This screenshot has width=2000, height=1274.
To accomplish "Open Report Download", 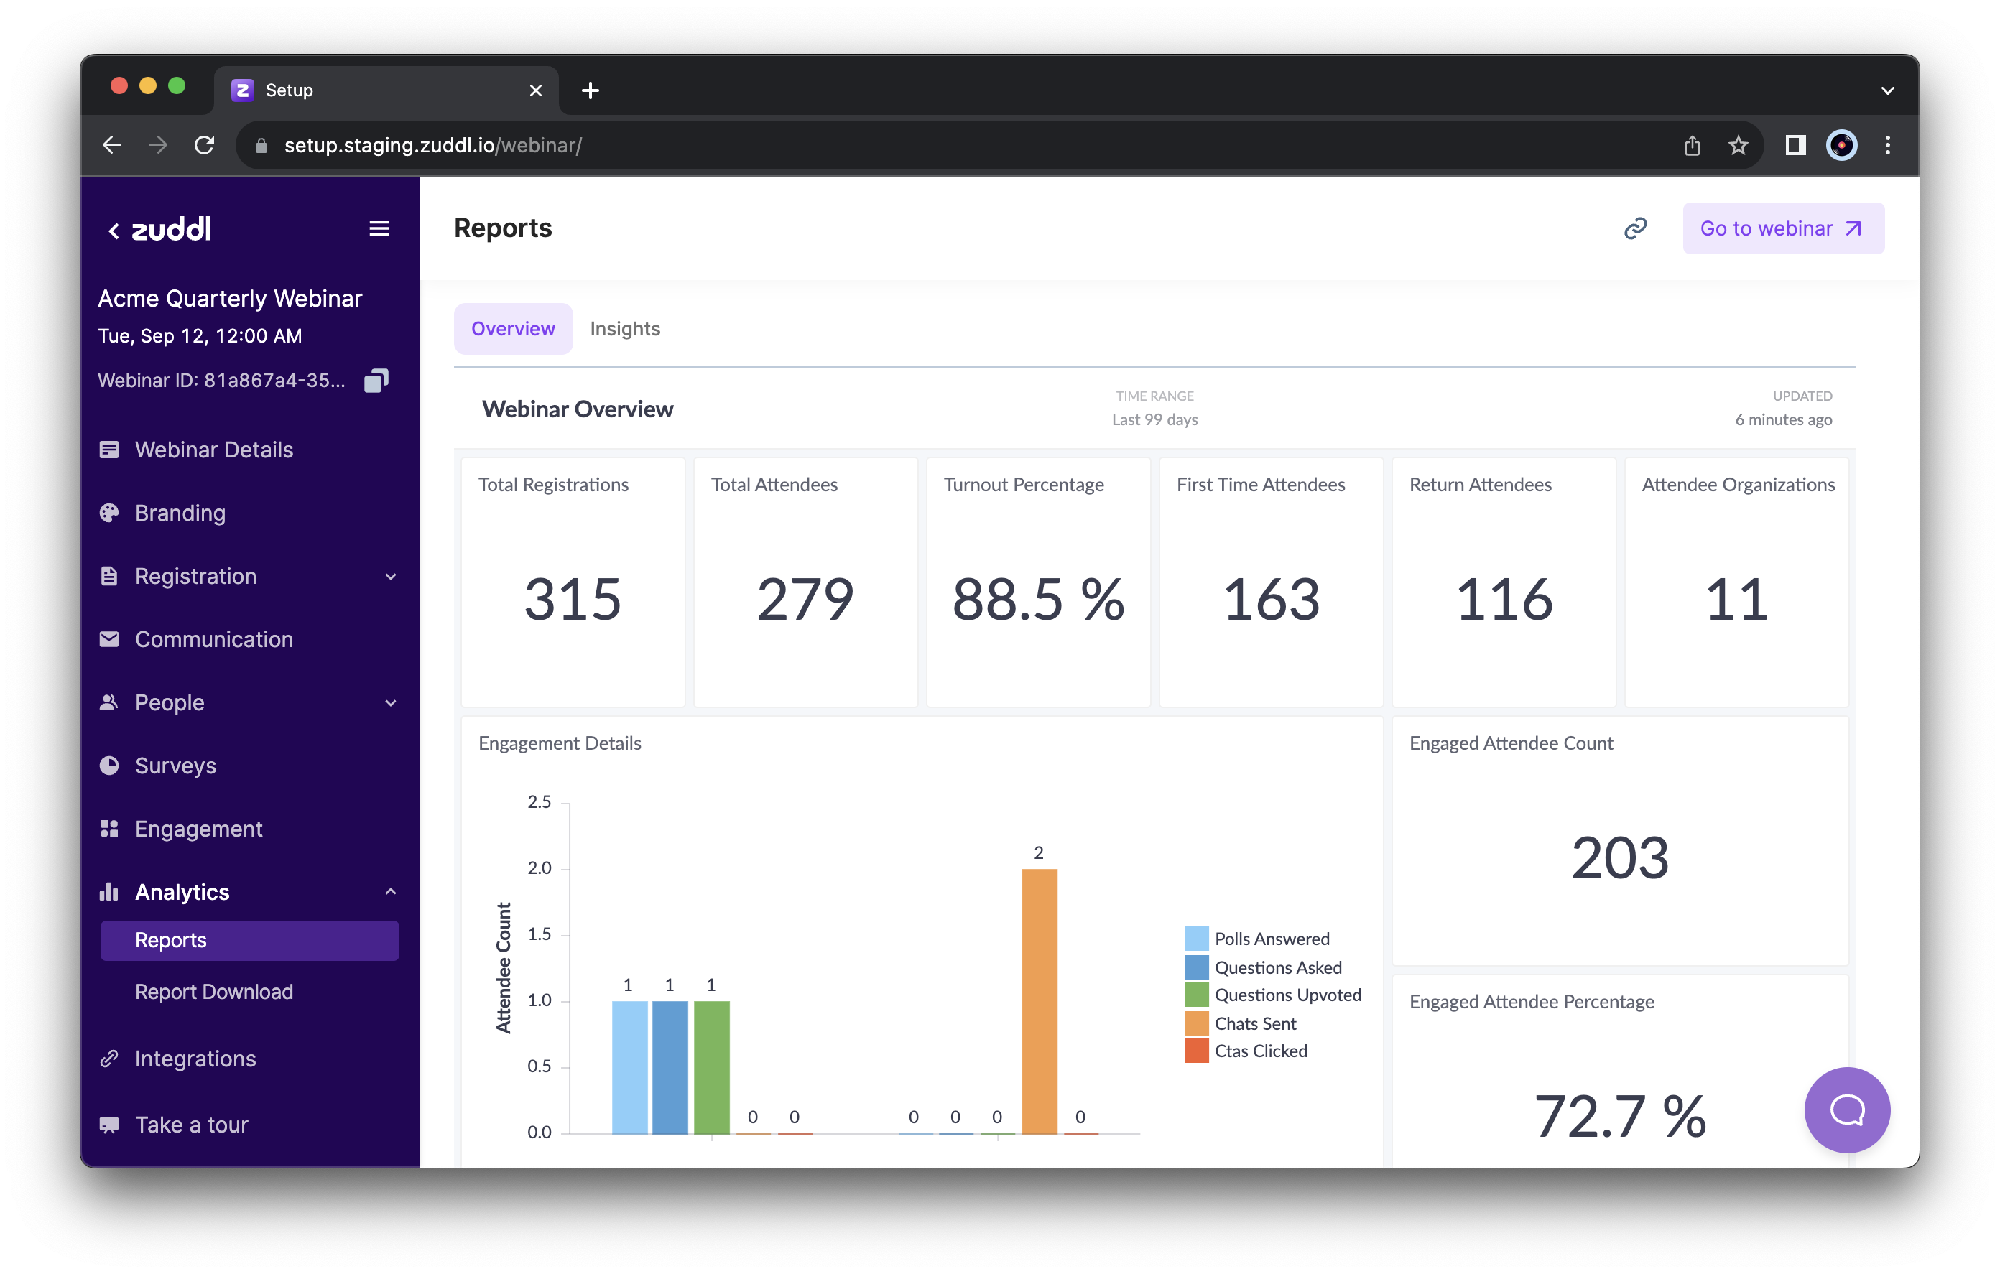I will pyautogui.click(x=213, y=992).
